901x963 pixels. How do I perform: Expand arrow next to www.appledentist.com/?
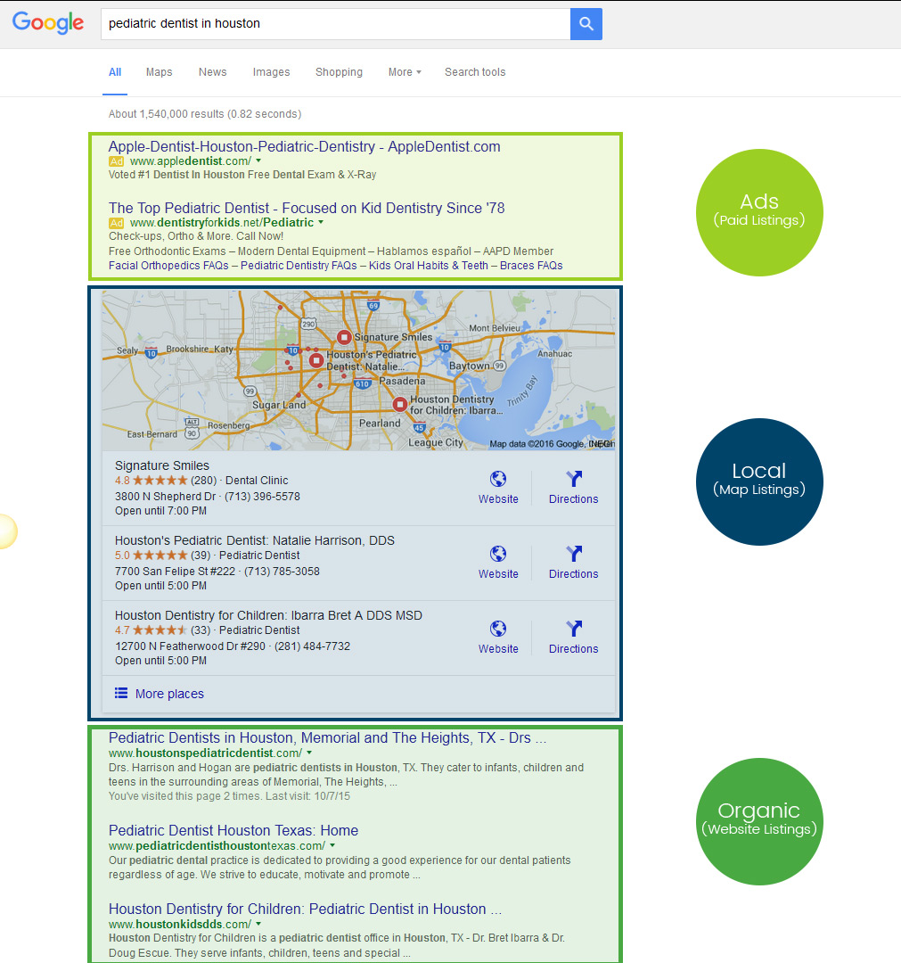click(258, 160)
